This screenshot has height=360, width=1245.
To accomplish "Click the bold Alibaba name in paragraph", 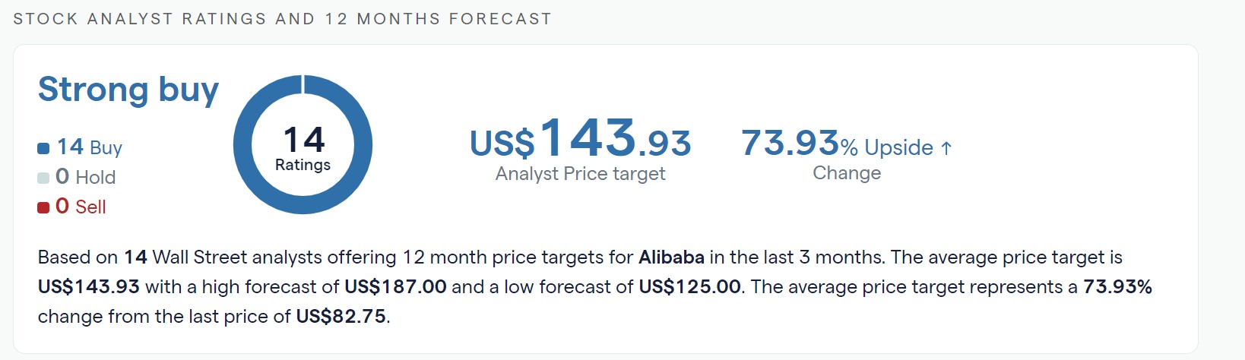I will (x=671, y=257).
